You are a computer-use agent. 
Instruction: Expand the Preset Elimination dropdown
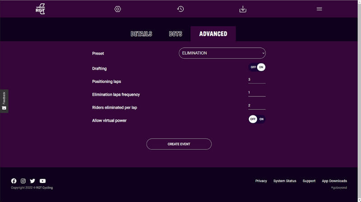pos(222,53)
